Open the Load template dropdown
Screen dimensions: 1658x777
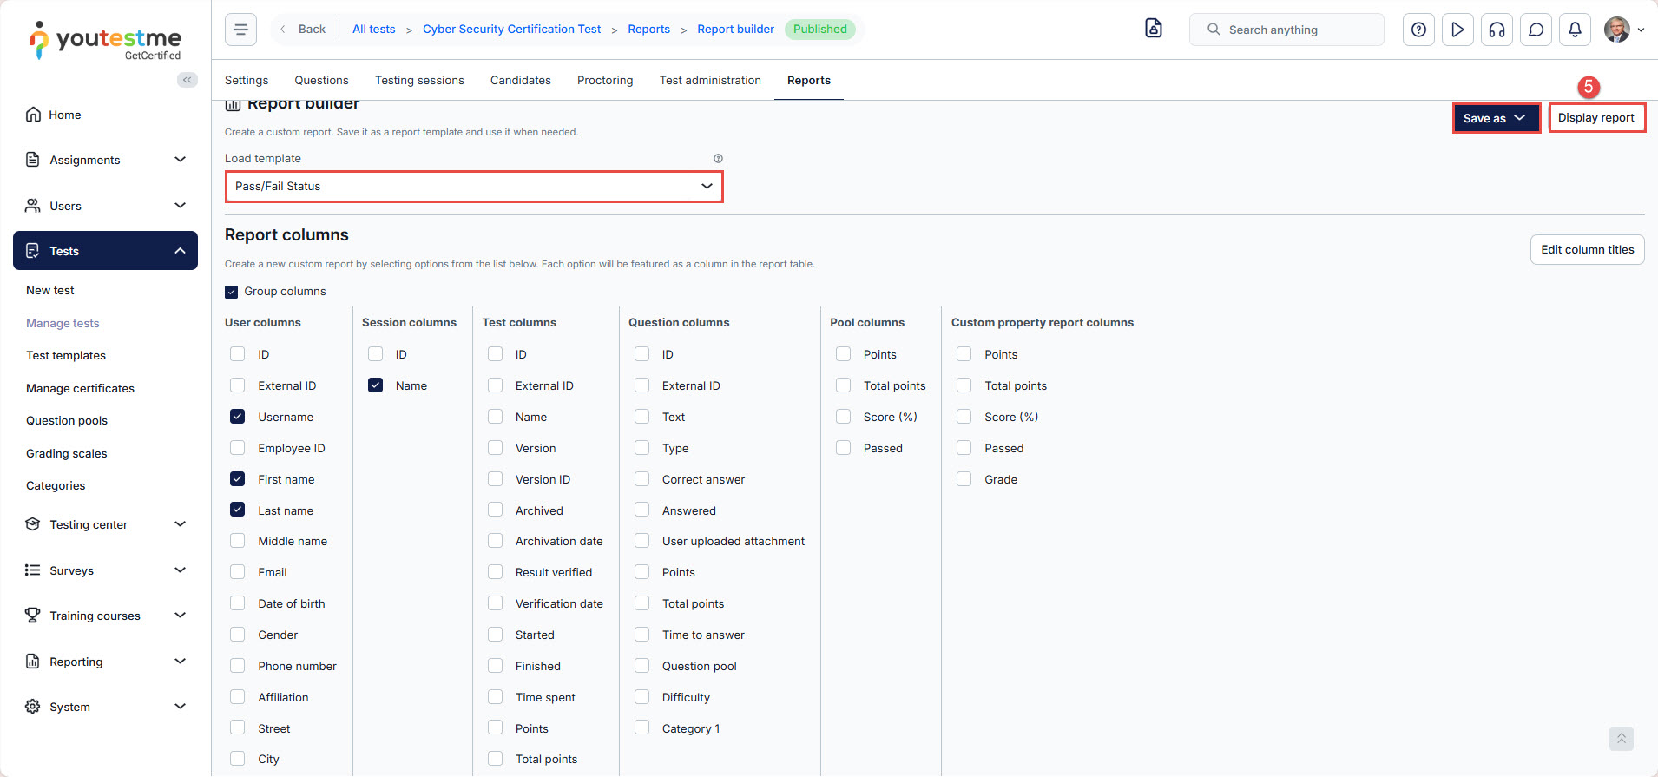(473, 187)
